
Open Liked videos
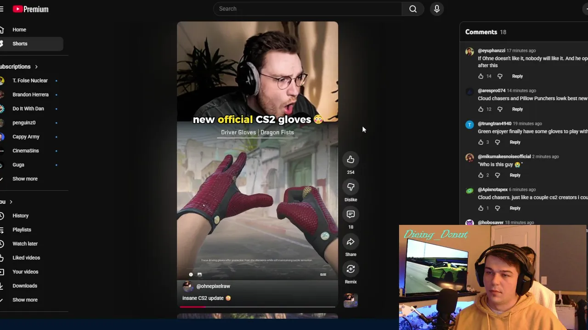point(26,258)
